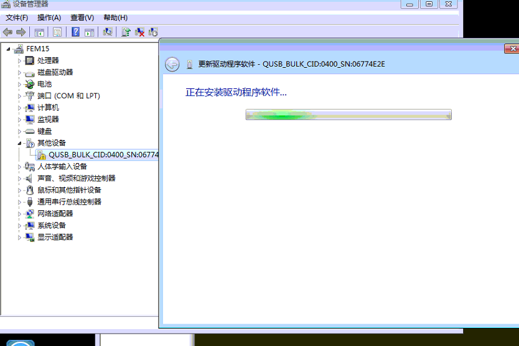Click the Uninstall device icon with red X

[139, 32]
